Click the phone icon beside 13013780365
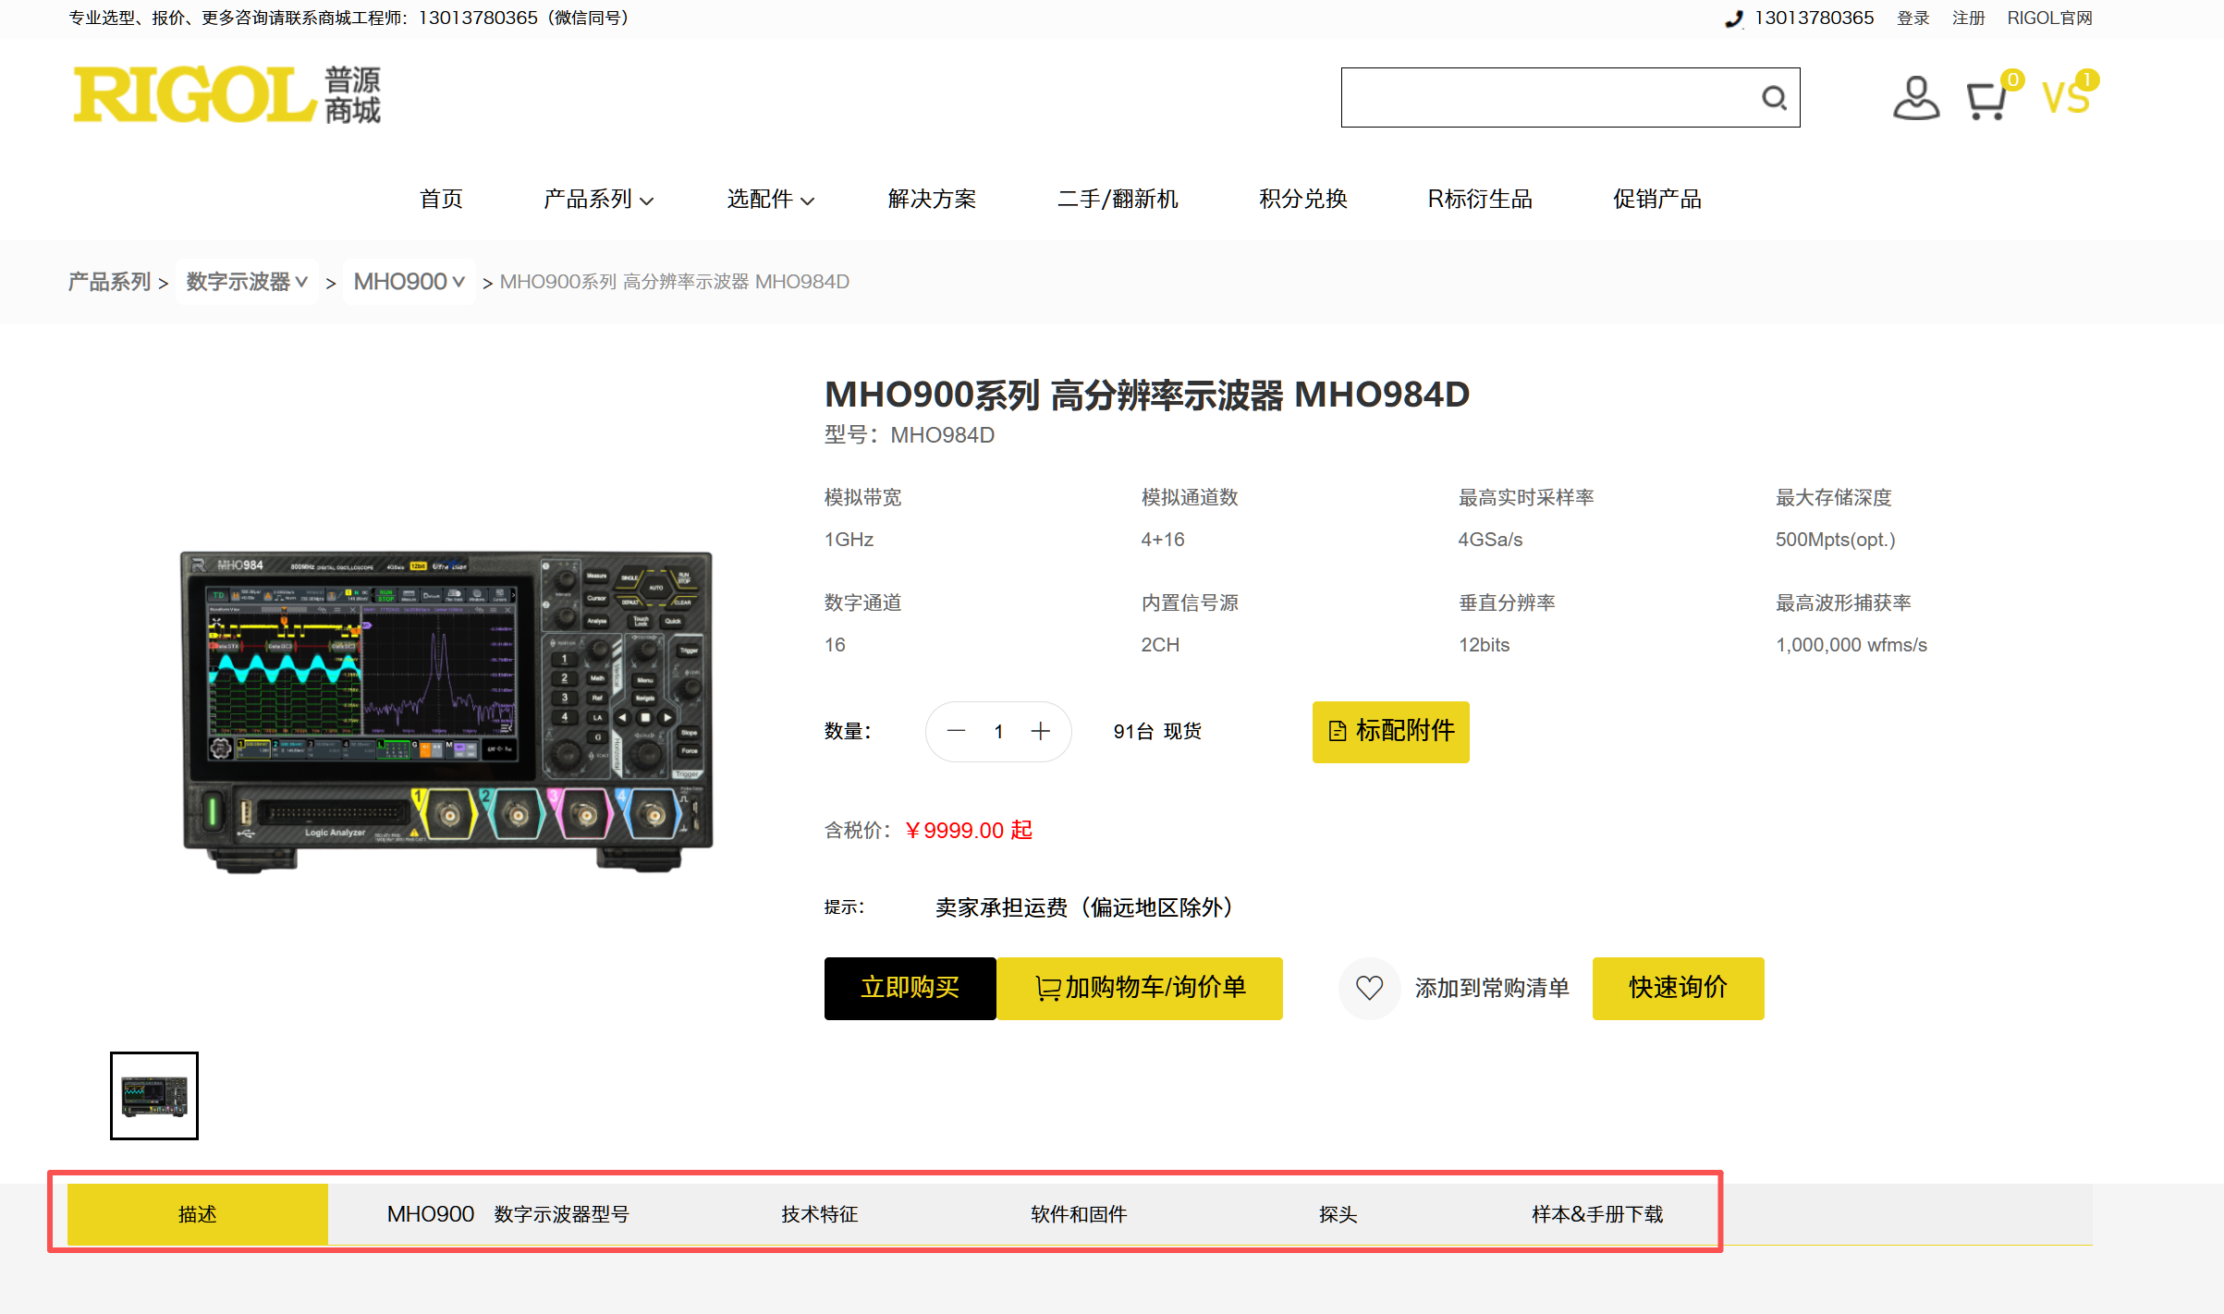Screen dimensions: 2224x1314 (1733, 18)
